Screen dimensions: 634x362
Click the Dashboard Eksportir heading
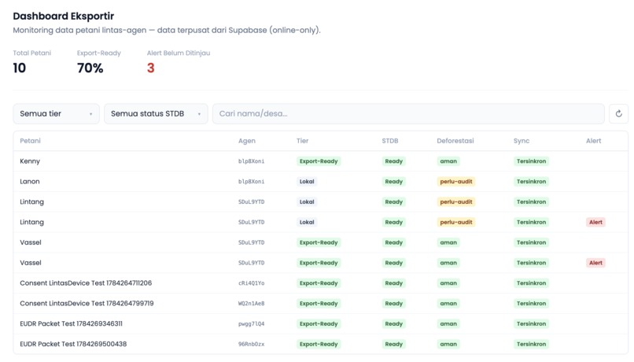click(64, 16)
